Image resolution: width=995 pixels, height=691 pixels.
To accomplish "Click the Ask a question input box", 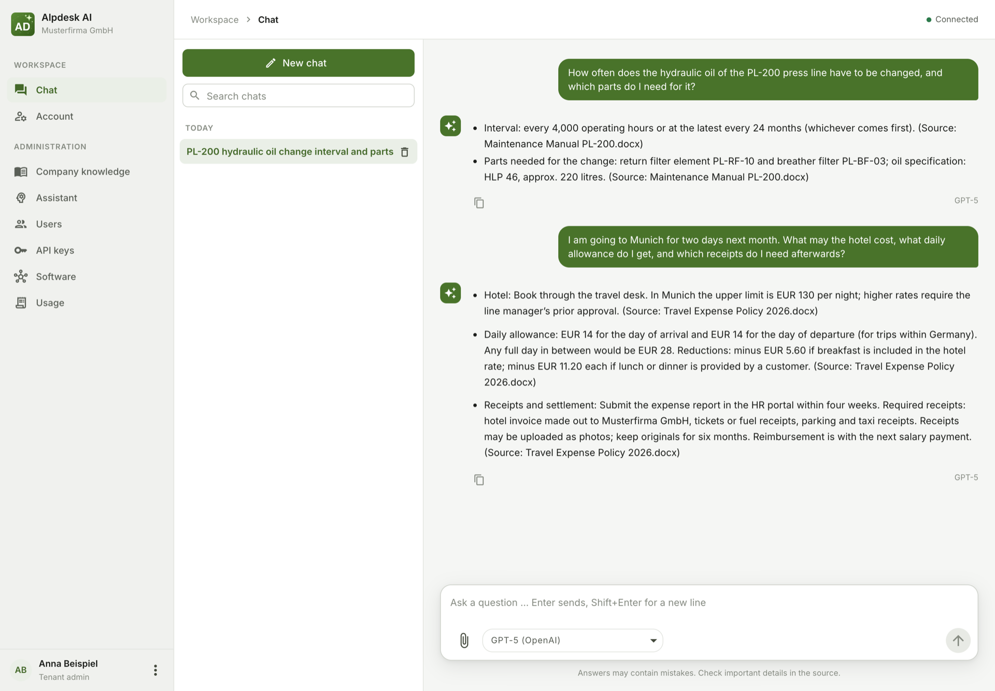I will point(708,603).
